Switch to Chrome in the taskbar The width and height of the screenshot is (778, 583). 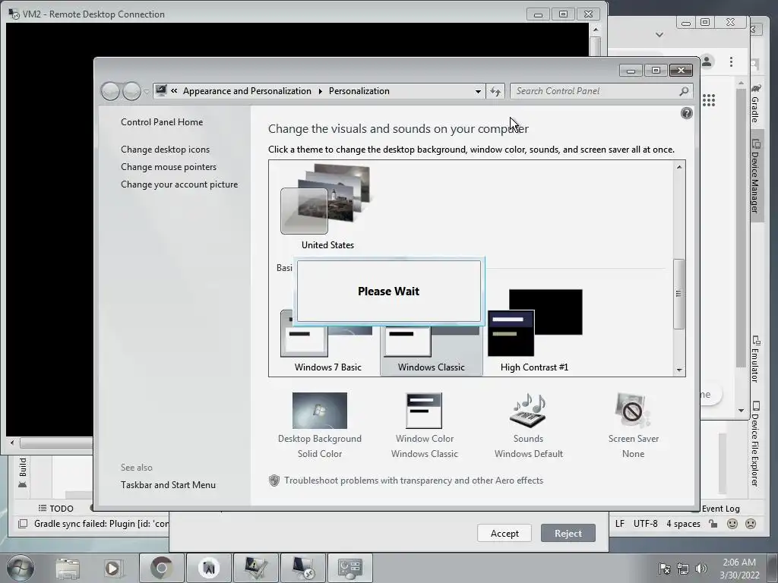[x=161, y=568]
